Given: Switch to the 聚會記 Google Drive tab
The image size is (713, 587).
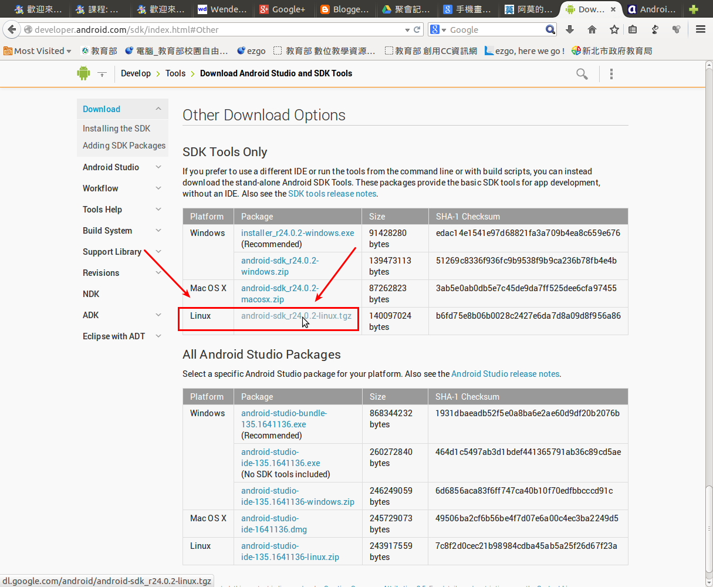Looking at the screenshot, I should [x=406, y=9].
